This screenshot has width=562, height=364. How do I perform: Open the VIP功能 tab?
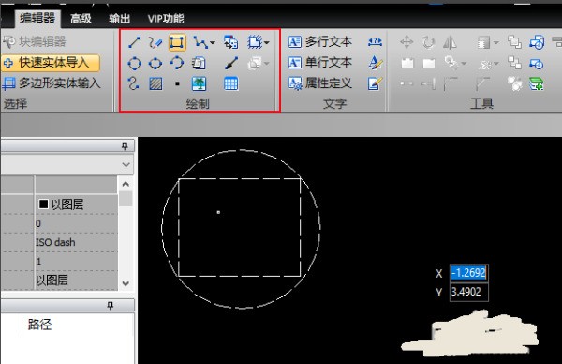click(166, 19)
